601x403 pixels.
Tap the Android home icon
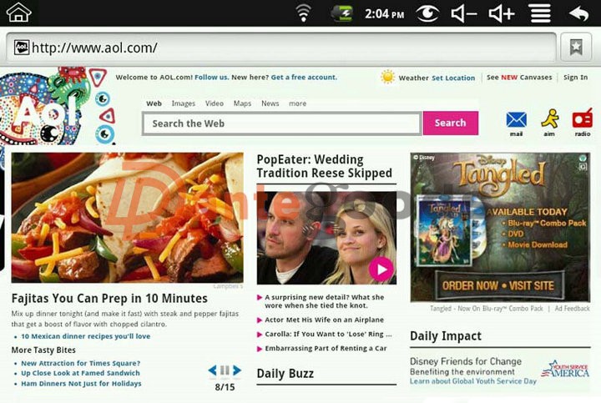tap(18, 13)
